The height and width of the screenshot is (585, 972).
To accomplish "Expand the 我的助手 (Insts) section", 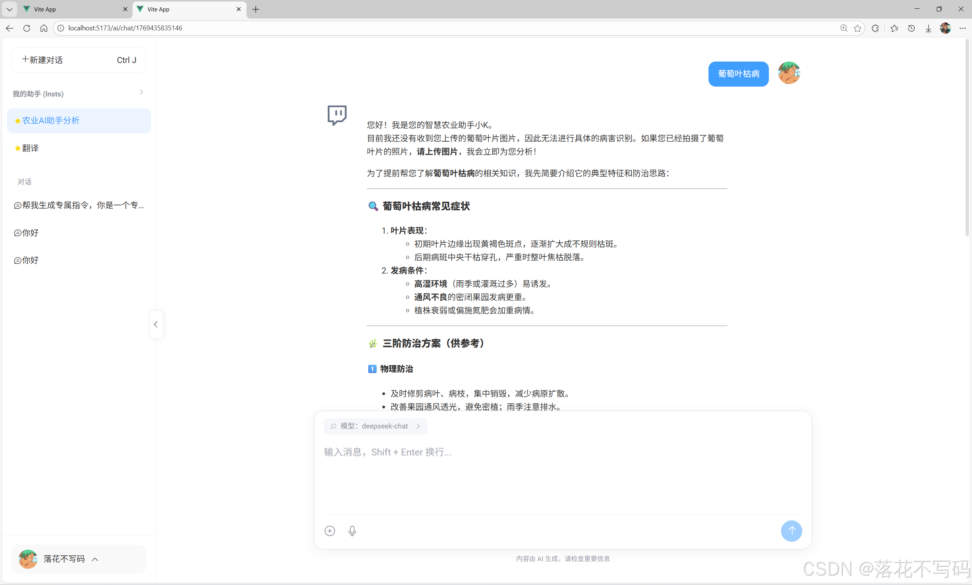I will 141,92.
